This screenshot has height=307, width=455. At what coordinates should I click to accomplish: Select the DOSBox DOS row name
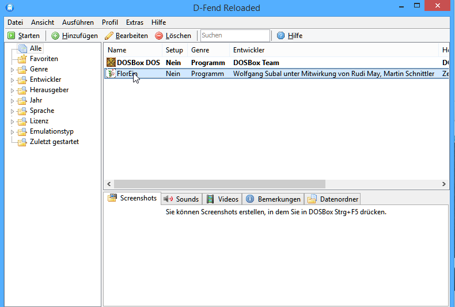(138, 63)
